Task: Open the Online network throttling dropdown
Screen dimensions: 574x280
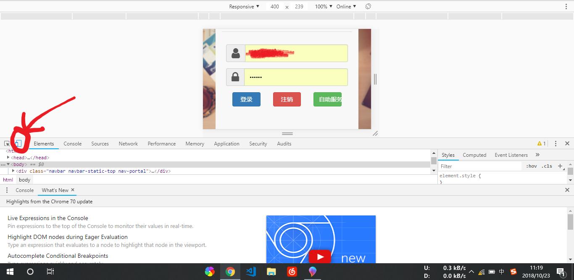Action: [346, 6]
